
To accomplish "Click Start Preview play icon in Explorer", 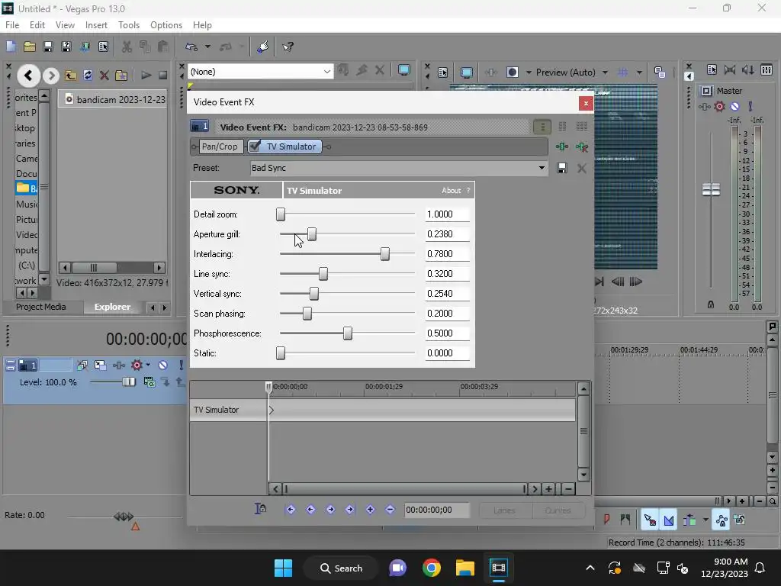I will click(x=146, y=76).
